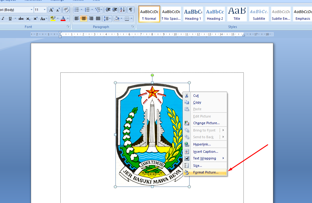Viewport: 312px width, 203px height.
Task: Choose Insert Caption from context menu
Action: (x=205, y=152)
